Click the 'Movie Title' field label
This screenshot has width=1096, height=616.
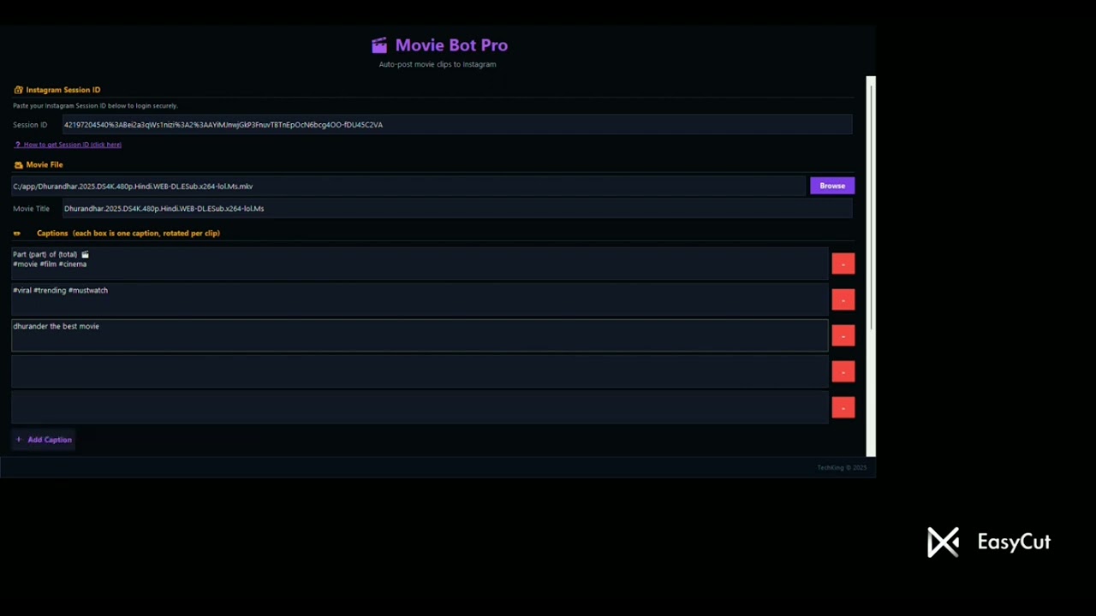tap(31, 209)
